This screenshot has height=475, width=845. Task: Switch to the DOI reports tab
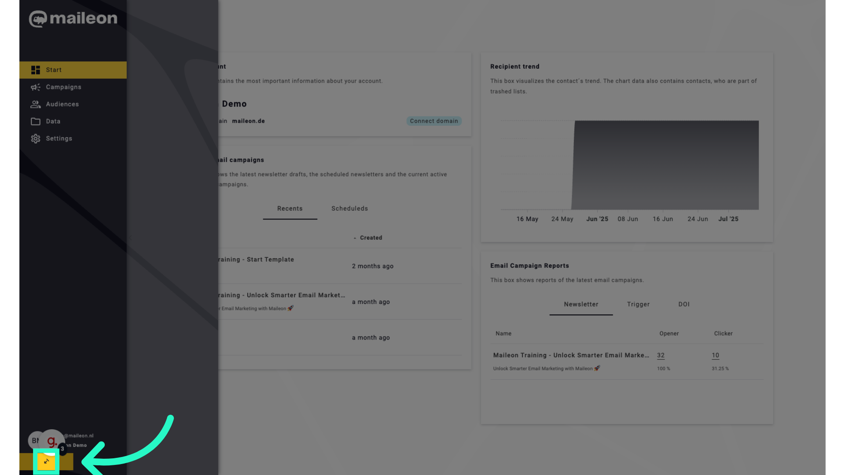pos(684,304)
